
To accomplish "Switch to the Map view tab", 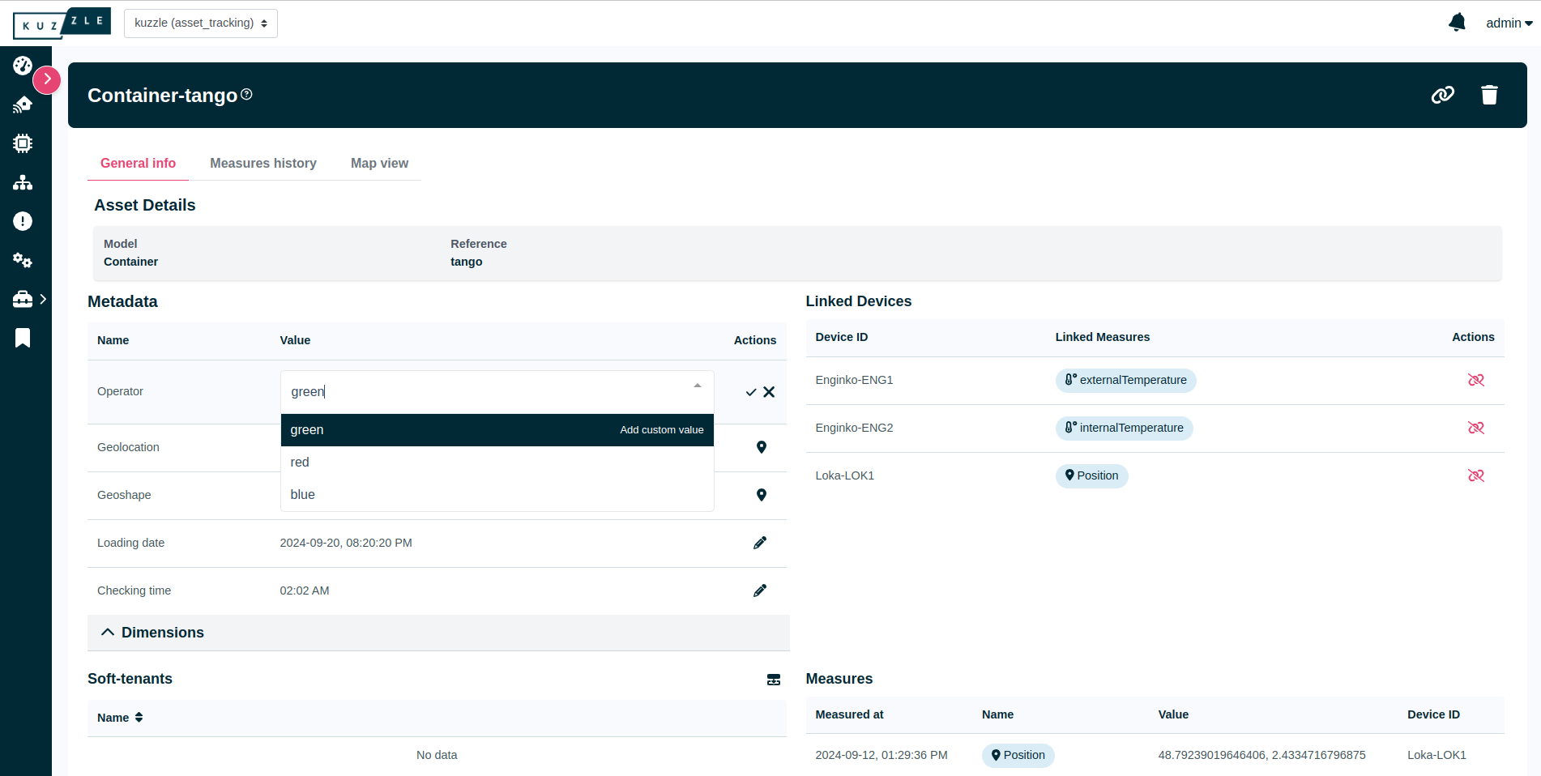I will (379, 163).
